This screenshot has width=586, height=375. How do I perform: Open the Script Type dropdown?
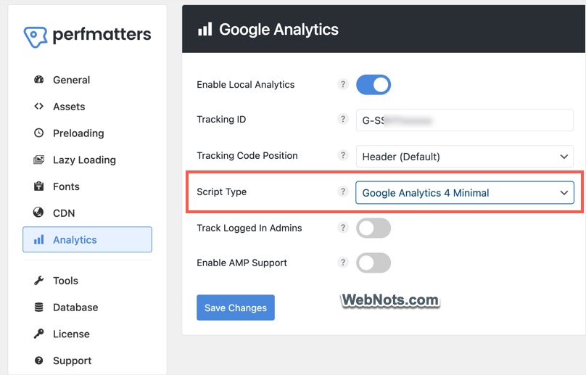coord(465,192)
